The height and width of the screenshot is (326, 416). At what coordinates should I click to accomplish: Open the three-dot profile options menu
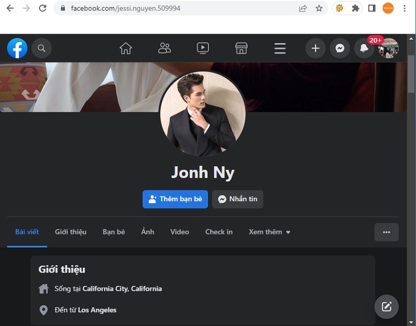pyautogui.click(x=386, y=232)
